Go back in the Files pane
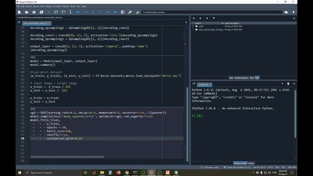This screenshot has width=313, height=176. [194, 18]
